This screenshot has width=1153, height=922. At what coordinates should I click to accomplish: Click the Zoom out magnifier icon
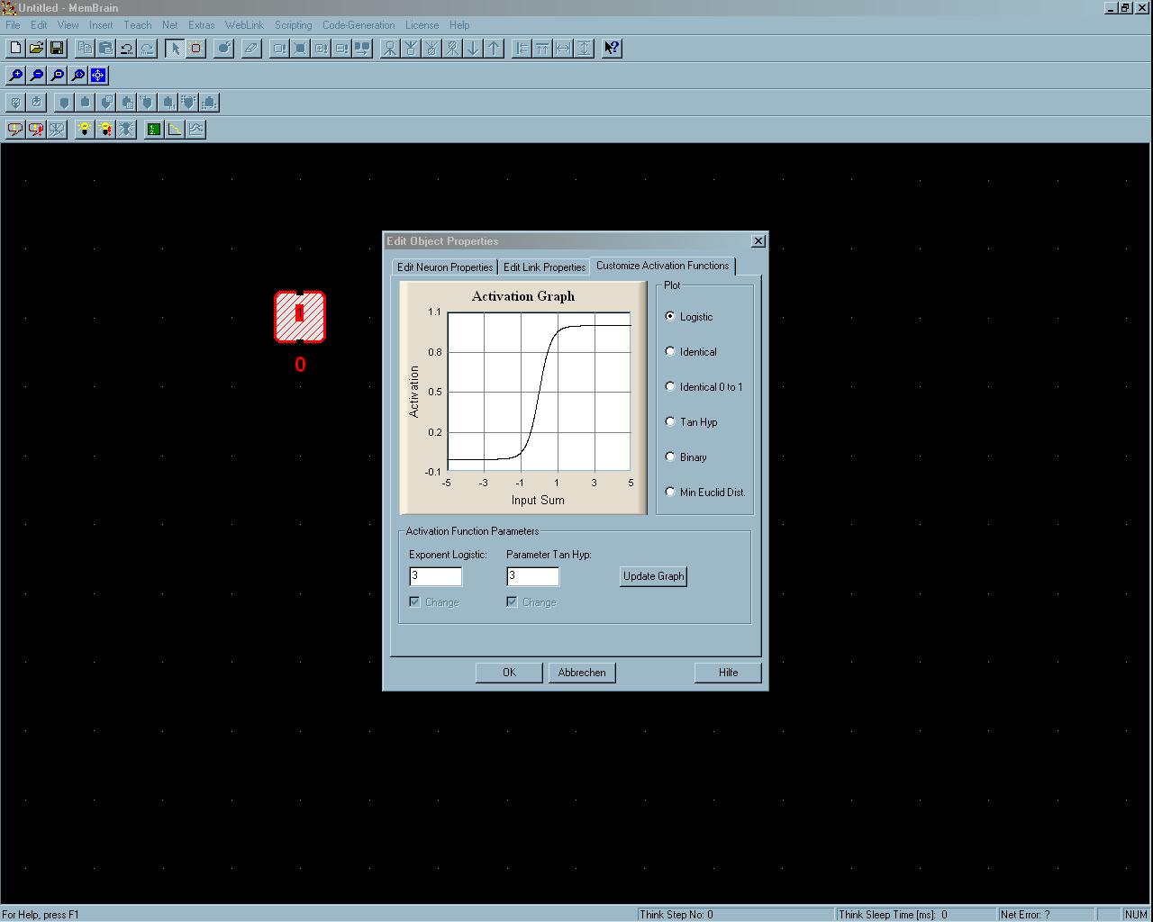[x=36, y=76]
